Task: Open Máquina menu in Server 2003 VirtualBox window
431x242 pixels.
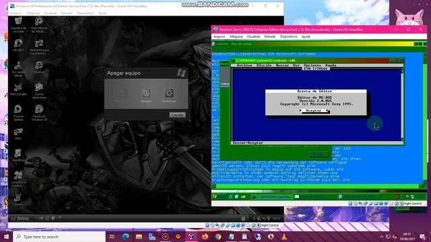Action: tap(236, 36)
